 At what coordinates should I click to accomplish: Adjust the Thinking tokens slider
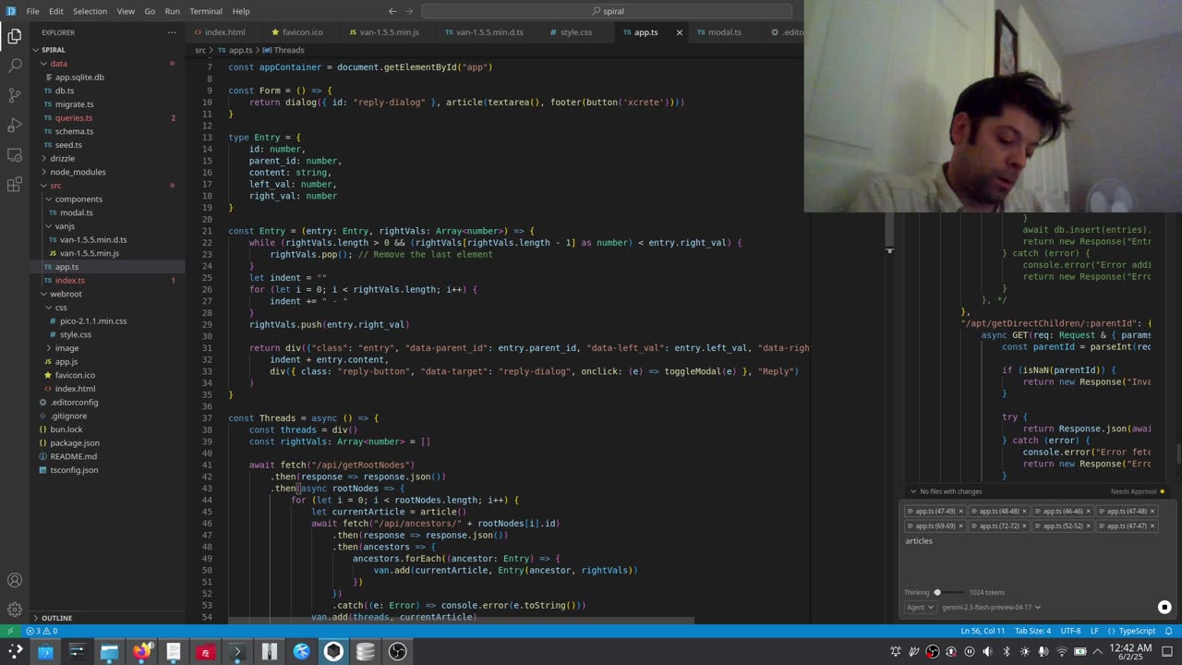948,592
